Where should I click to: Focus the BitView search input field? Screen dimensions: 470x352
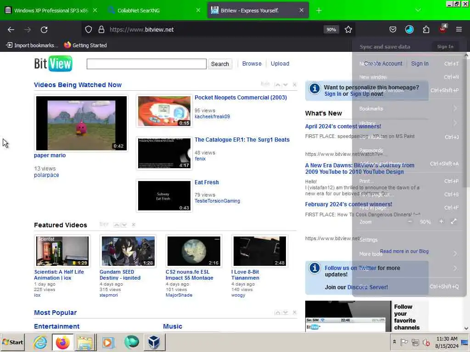[146, 64]
